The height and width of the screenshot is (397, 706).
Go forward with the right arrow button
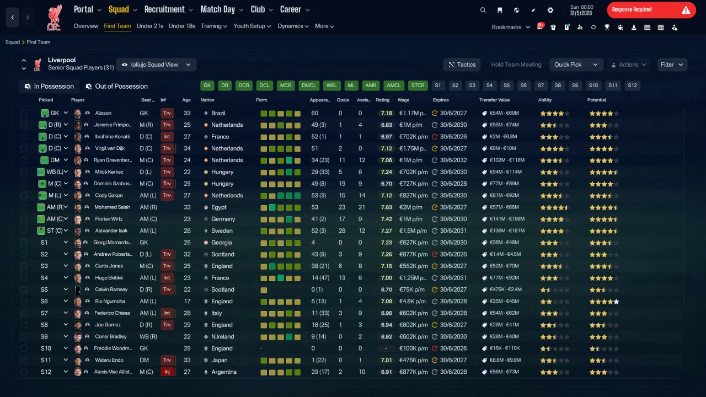coord(27,18)
